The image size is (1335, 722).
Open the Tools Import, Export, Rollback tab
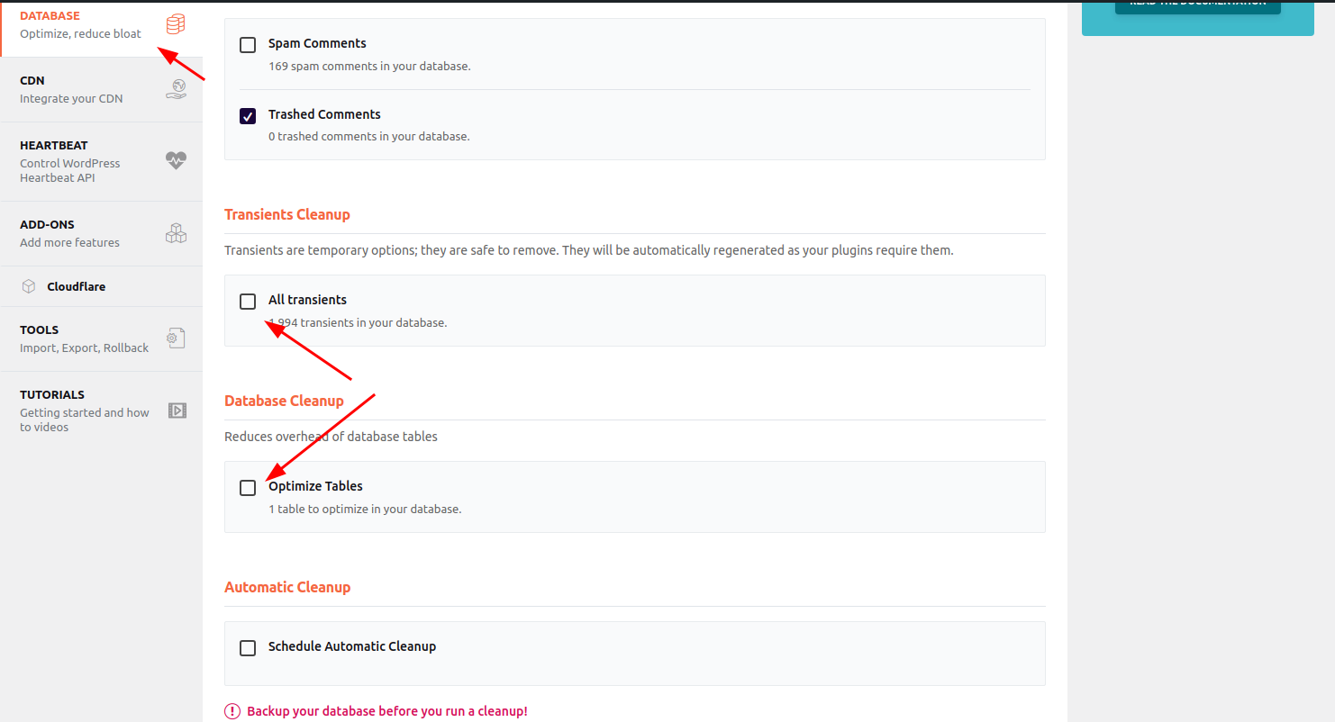pyautogui.click(x=84, y=338)
